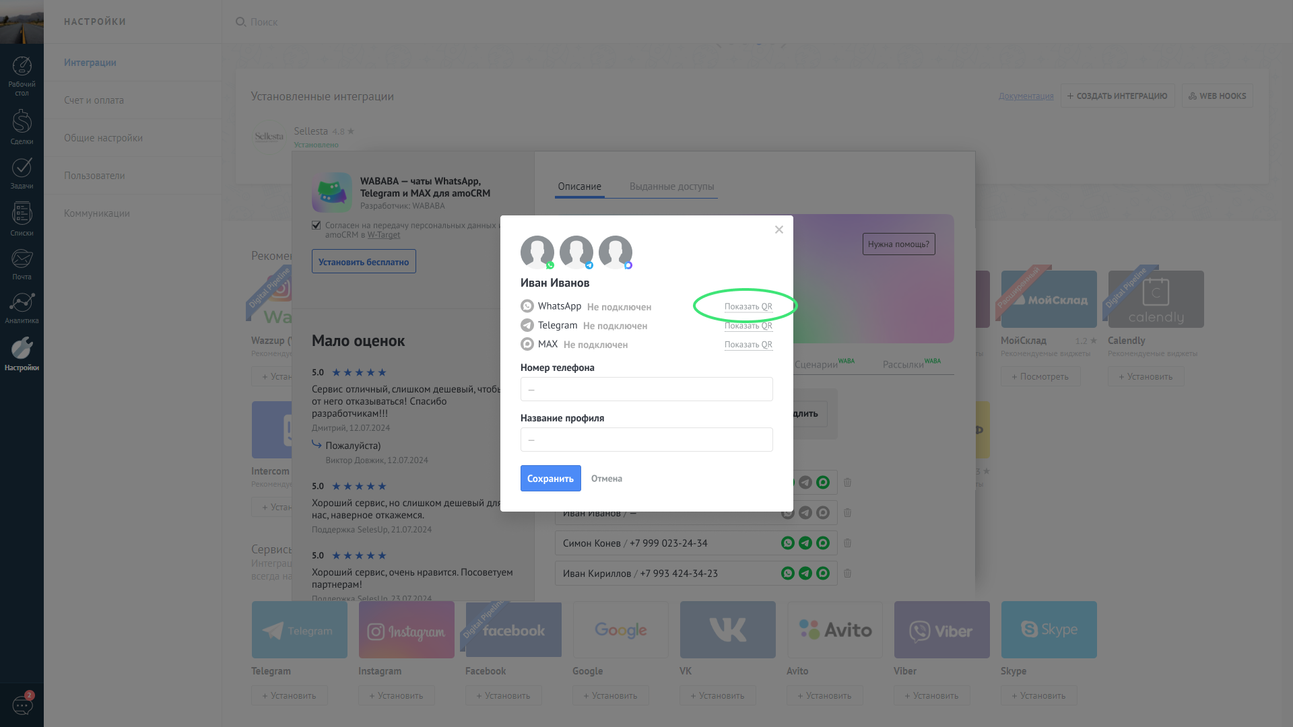Toggle personal data consent checkbox
The image size is (1293, 727).
pos(317,226)
